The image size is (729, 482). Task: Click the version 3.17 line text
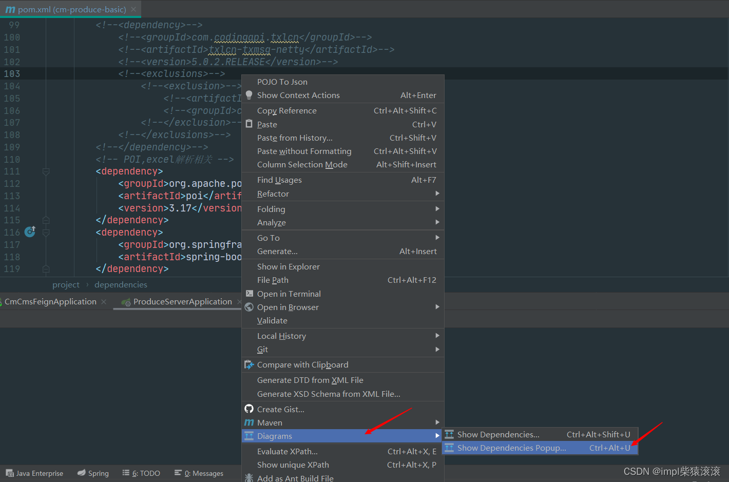point(180,208)
